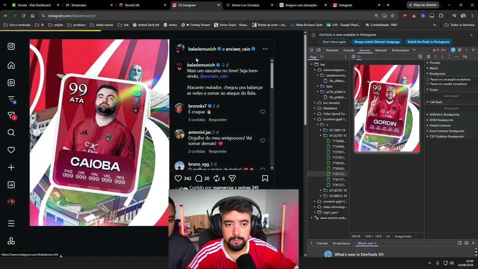This screenshot has height=269, width=478.
Task: Expand the data folder in Sources tree
Action: 318,86
